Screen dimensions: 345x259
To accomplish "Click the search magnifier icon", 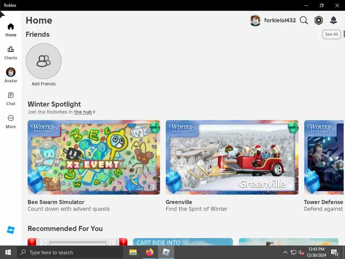I will [x=304, y=20].
